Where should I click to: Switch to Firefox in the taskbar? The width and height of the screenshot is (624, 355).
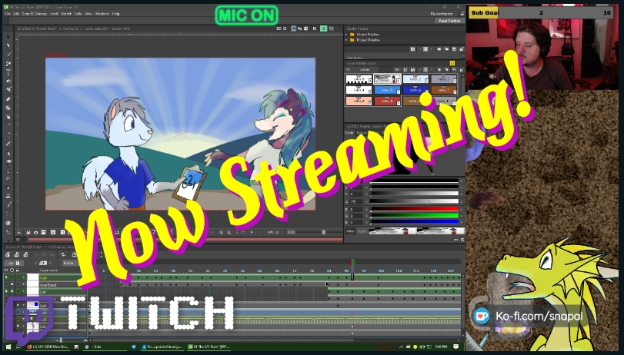coord(47,347)
